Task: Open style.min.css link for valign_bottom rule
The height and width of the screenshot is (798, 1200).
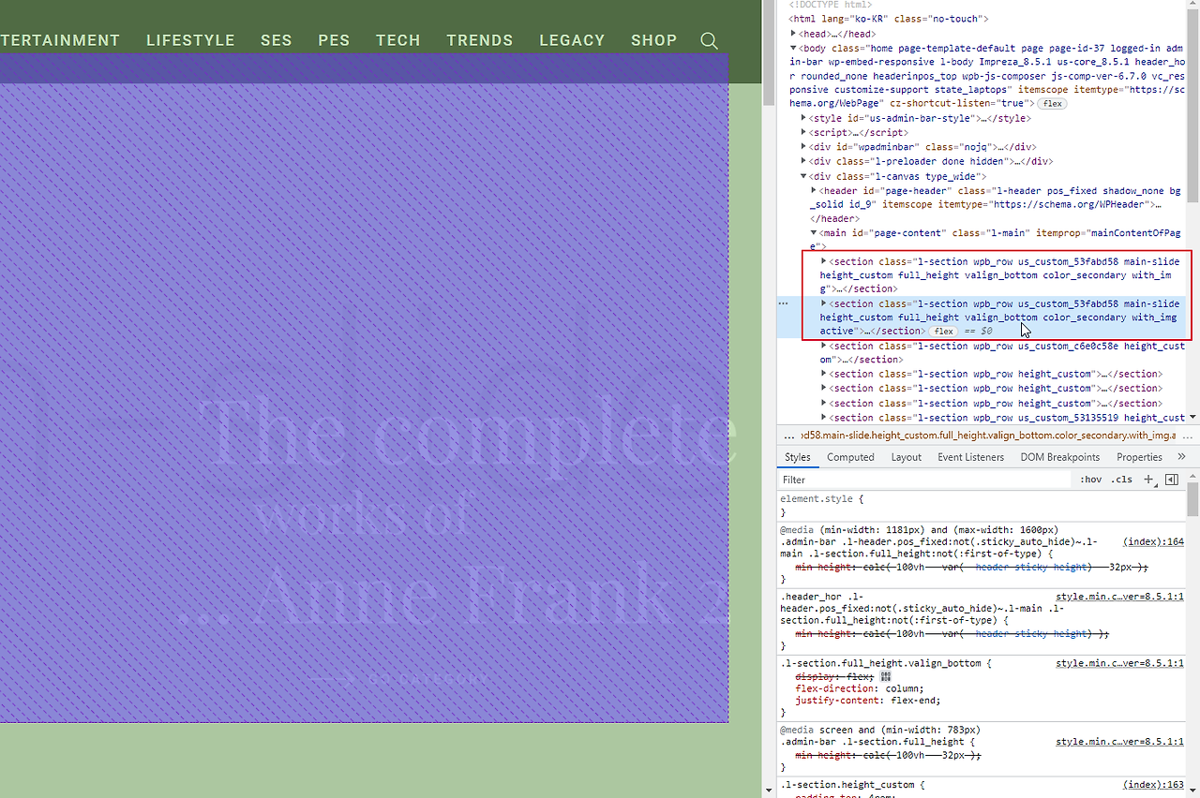Action: [1119, 663]
